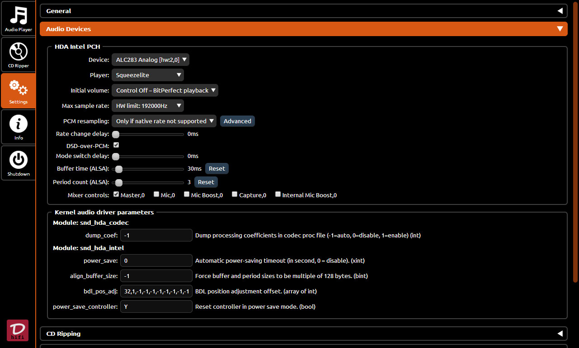579x348 pixels.
Task: Open the Device dropdown ALC283 Analog
Action: [150, 60]
